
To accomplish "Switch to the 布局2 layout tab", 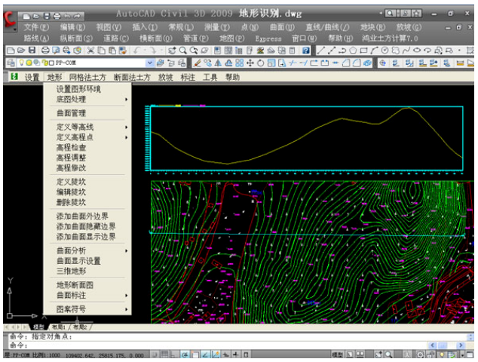I will click(80, 327).
